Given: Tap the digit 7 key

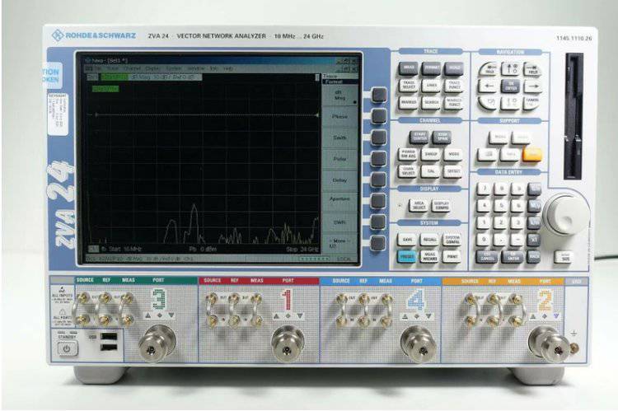Looking at the screenshot, I should [484, 189].
